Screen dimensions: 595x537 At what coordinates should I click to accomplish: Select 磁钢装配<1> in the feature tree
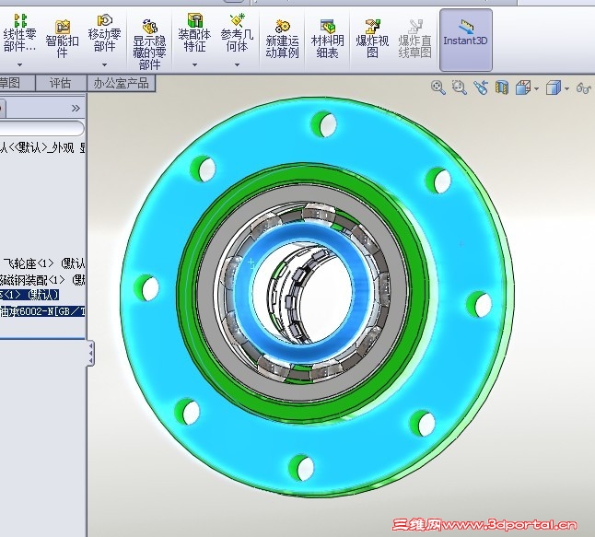(x=42, y=280)
